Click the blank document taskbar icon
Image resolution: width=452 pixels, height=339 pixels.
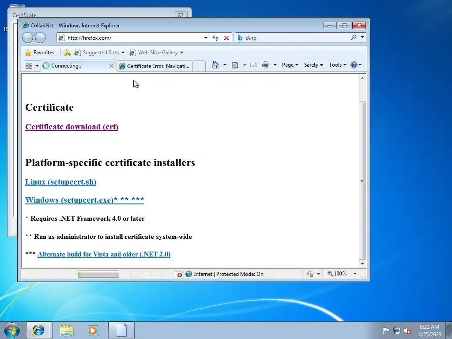pyautogui.click(x=121, y=330)
